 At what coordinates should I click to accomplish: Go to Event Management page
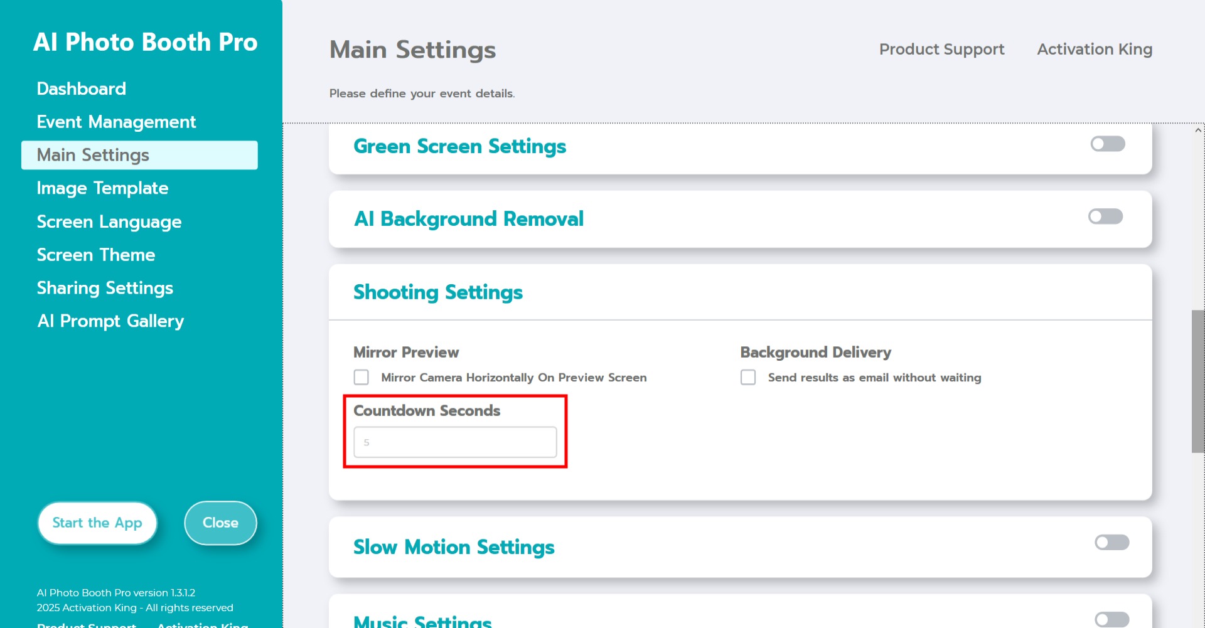click(116, 122)
